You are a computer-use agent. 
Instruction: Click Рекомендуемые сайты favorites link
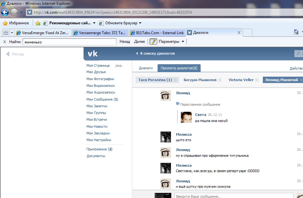pyautogui.click(x=67, y=23)
